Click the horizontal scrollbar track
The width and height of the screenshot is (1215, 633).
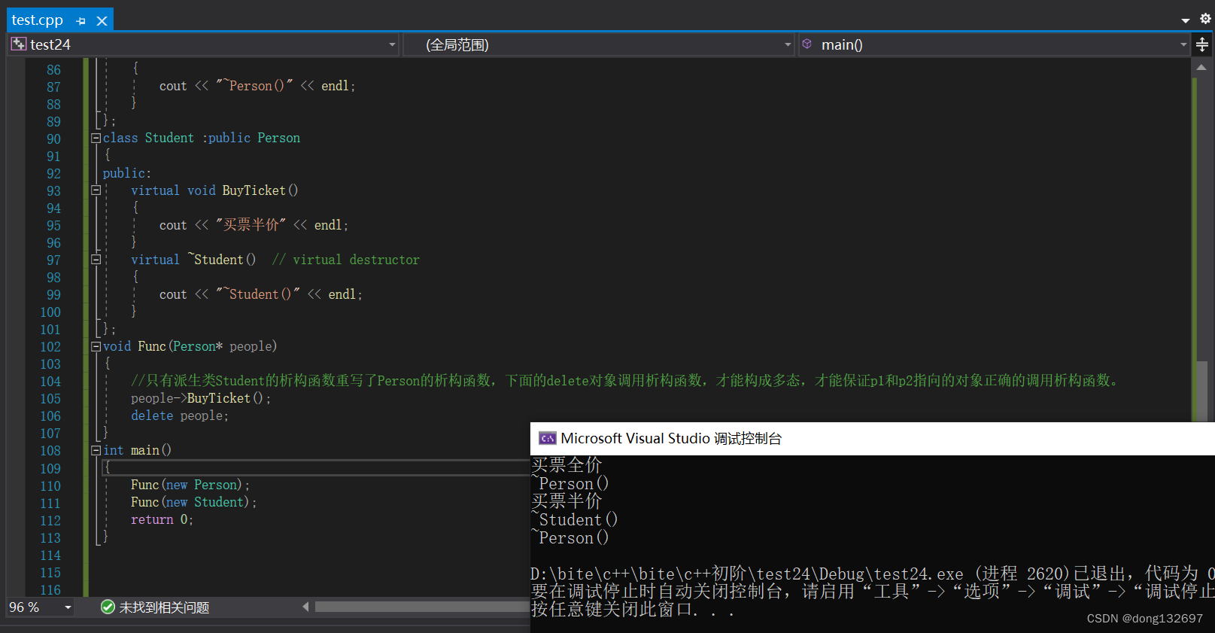(x=421, y=607)
